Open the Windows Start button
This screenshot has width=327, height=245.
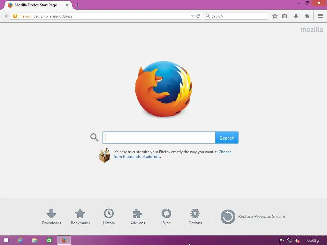6,240
